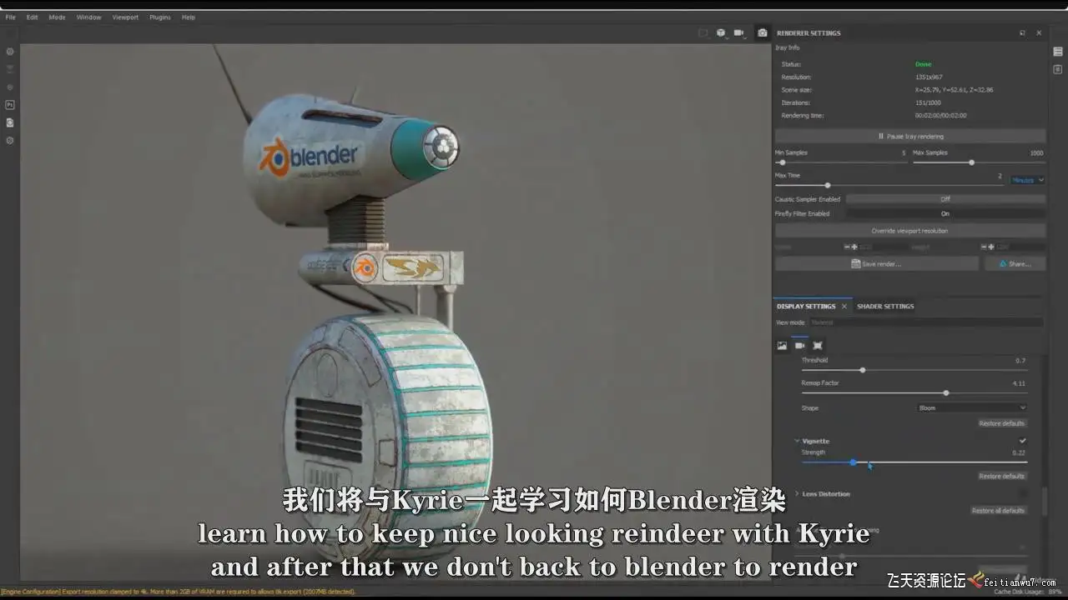This screenshot has width=1068, height=600.
Task: Switch to the Shader Settings tab
Action: pos(885,307)
